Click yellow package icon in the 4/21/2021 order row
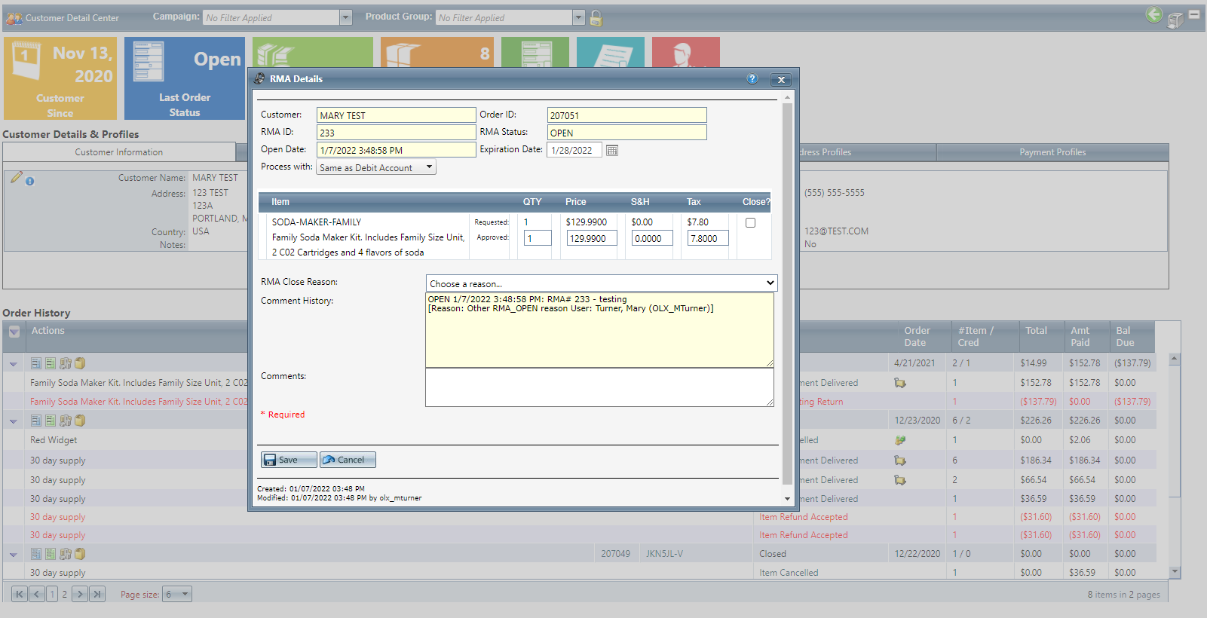The width and height of the screenshot is (1207, 618). [x=80, y=363]
